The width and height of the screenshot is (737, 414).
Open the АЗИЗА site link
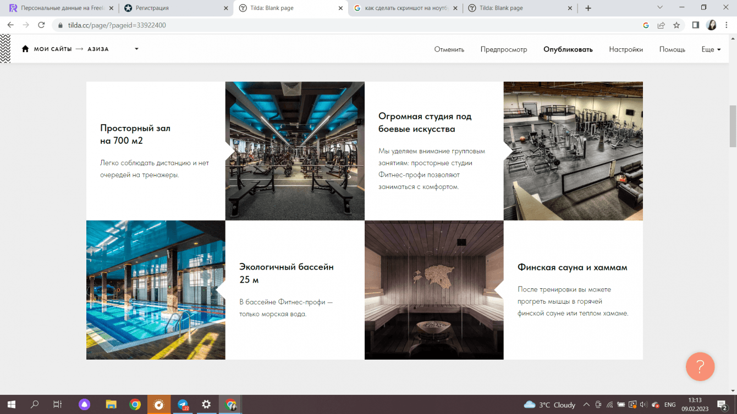[98, 49]
